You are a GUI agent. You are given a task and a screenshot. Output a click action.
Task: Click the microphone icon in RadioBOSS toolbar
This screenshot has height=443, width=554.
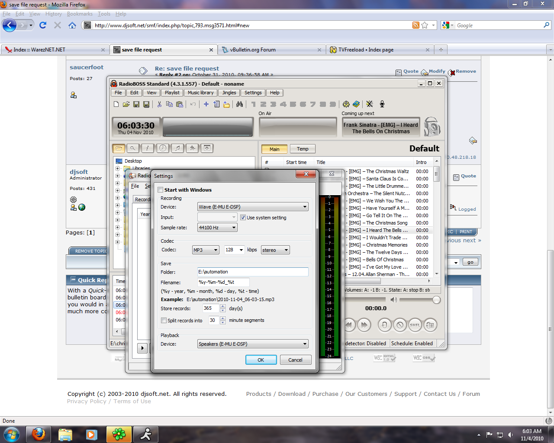point(382,104)
